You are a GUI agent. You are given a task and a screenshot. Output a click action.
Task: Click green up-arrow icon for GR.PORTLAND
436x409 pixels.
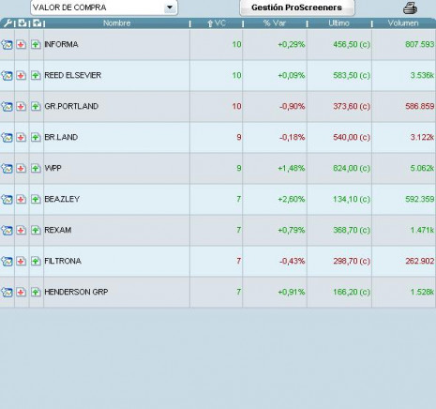pyautogui.click(x=36, y=106)
